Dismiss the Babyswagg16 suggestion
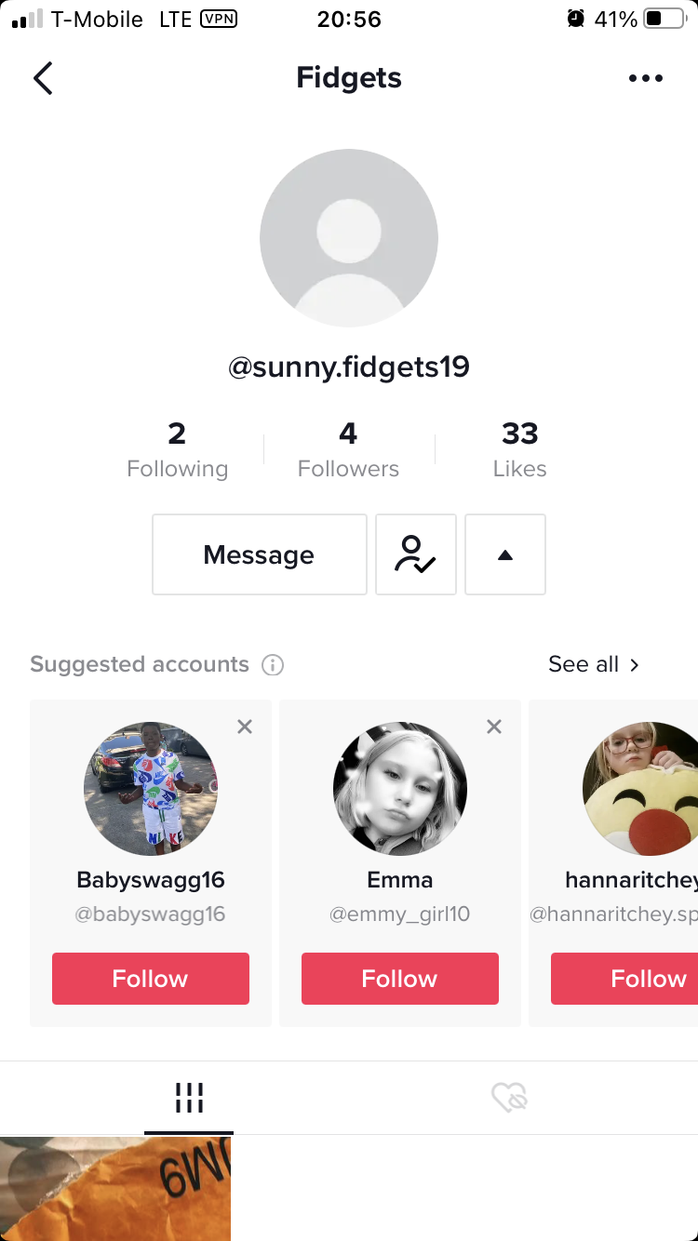Viewport: 698px width, 1241px height. (245, 727)
